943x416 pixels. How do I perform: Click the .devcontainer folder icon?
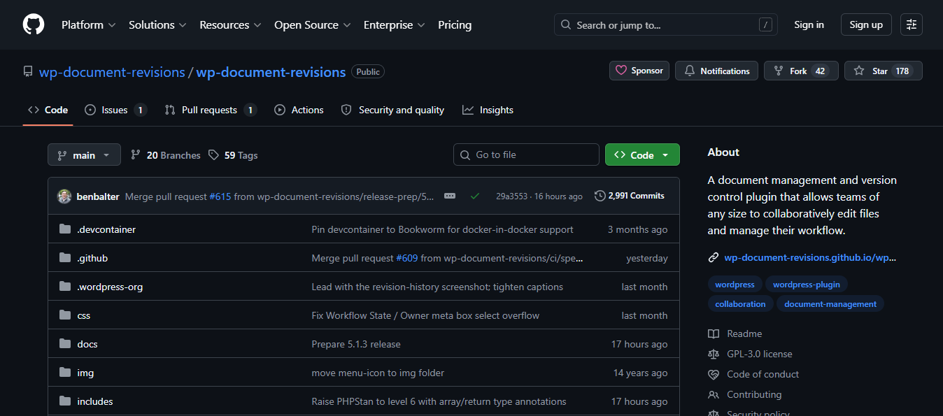coord(65,229)
